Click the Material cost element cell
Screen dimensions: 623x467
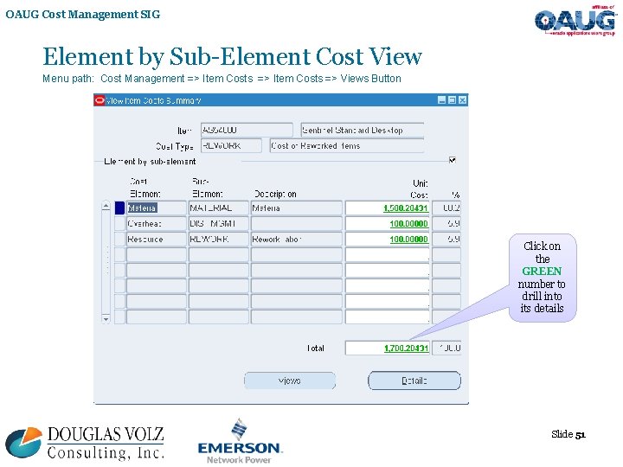[x=156, y=208]
